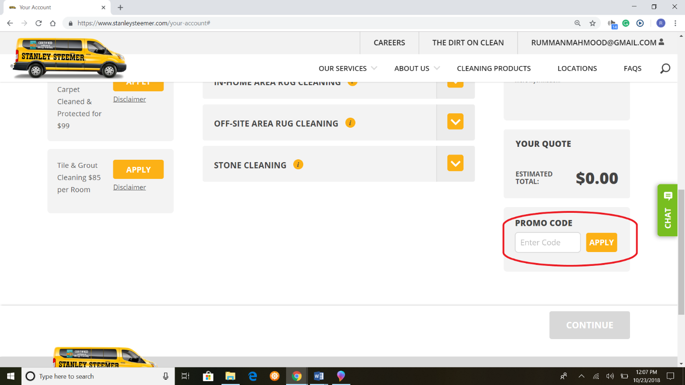
Task: Open the About Us dropdown menu
Action: tap(417, 68)
